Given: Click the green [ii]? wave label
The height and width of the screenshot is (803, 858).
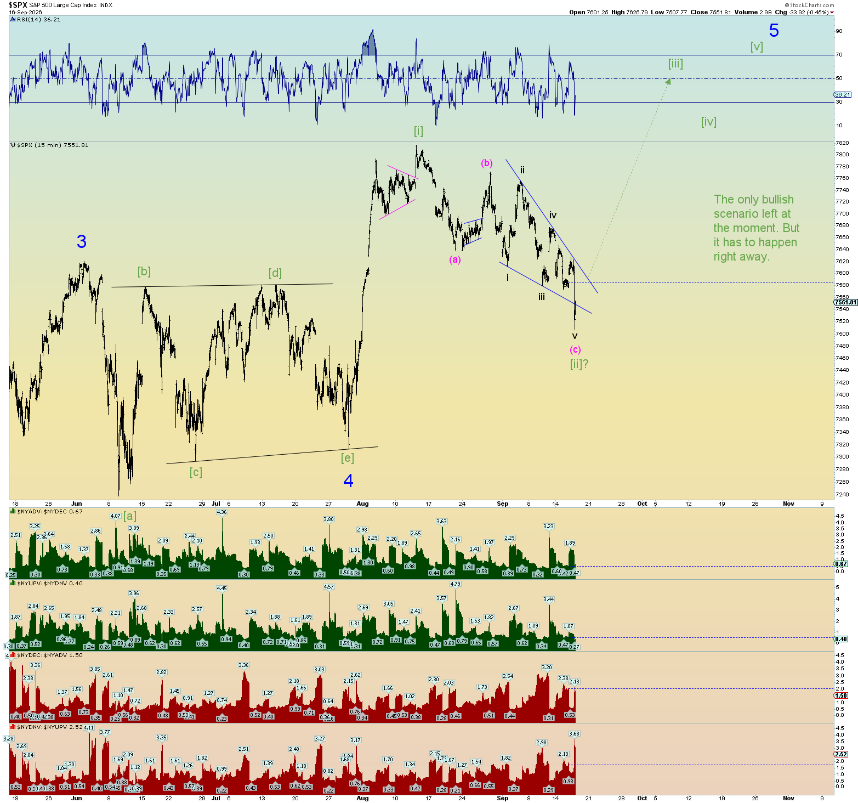Looking at the screenshot, I should click(579, 364).
